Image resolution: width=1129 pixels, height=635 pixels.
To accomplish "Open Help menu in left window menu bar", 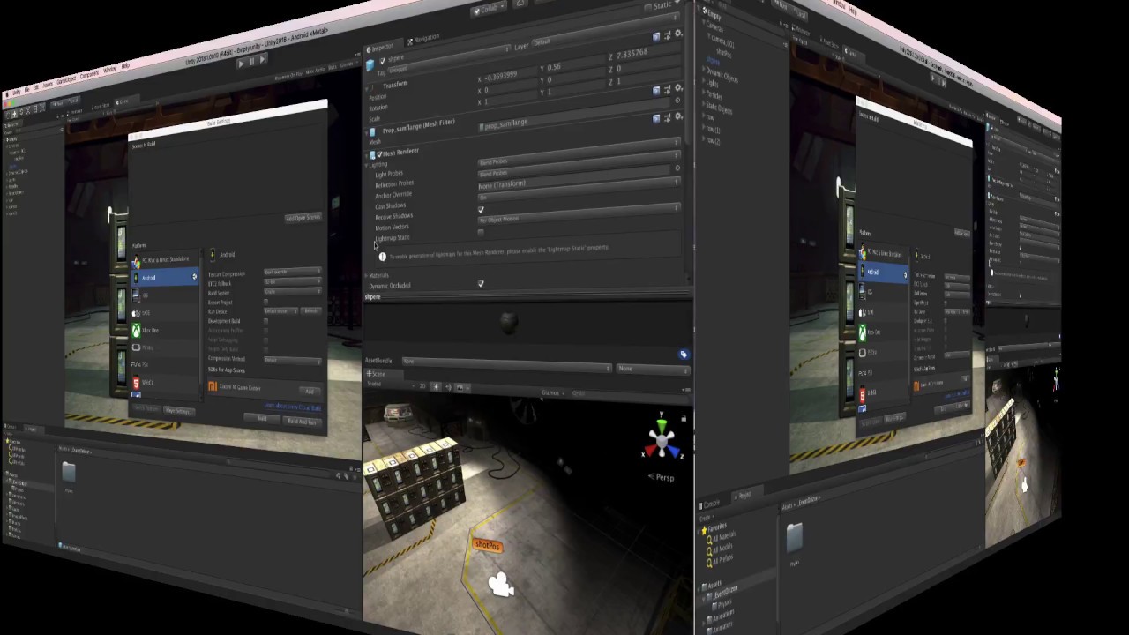I will [x=125, y=66].
